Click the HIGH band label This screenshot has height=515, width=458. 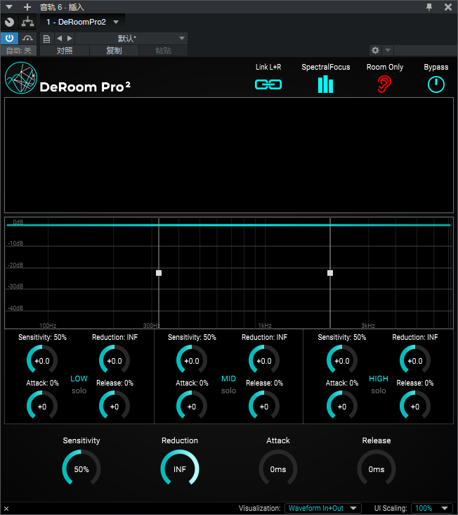tap(379, 379)
